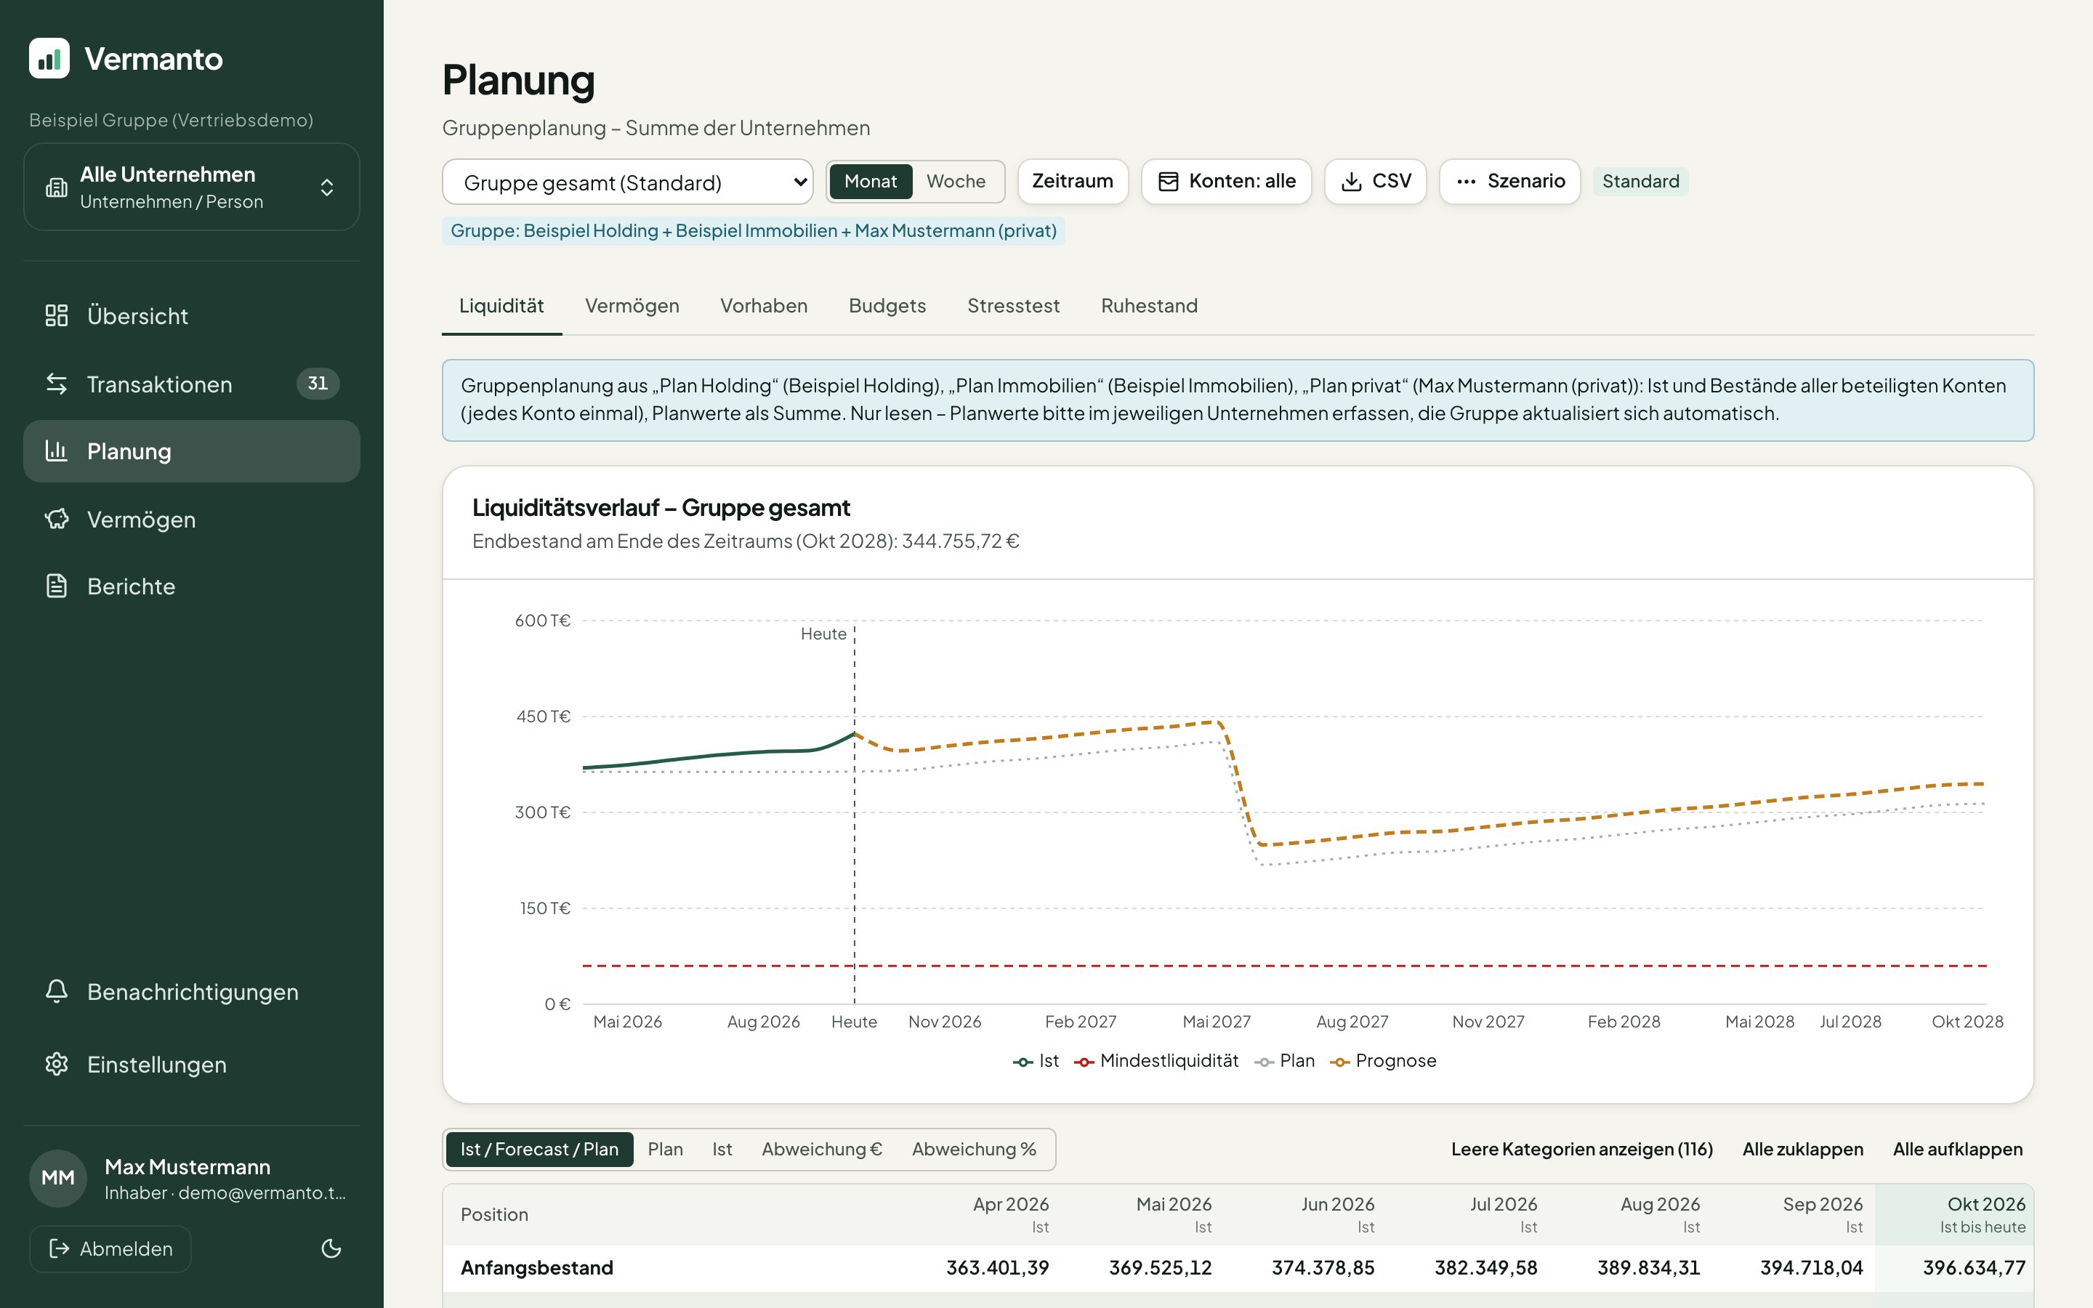Image resolution: width=2093 pixels, height=1308 pixels.
Task: Click Leere Kategorien anzeigen (116)
Action: (1582, 1150)
